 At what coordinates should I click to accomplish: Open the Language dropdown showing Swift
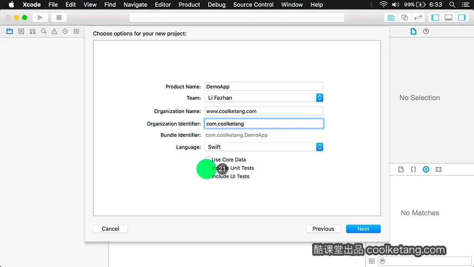pyautogui.click(x=264, y=147)
